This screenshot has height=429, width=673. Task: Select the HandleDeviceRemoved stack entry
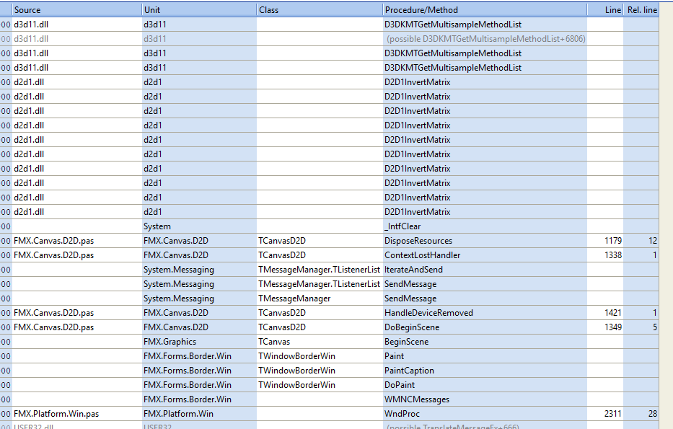[x=329, y=313]
